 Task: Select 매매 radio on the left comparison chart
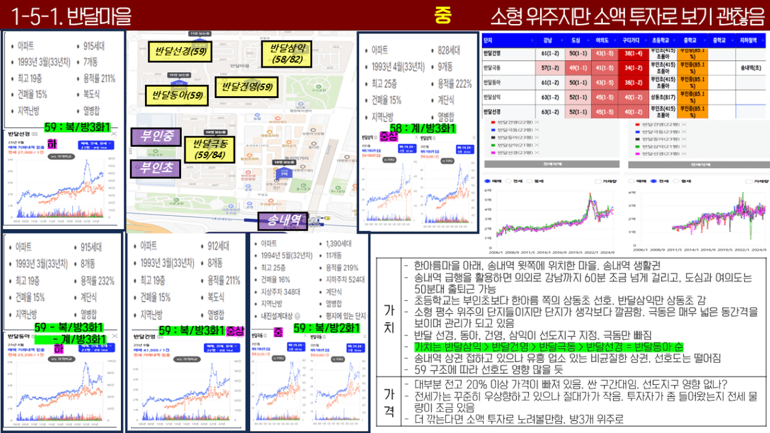[x=486, y=181]
